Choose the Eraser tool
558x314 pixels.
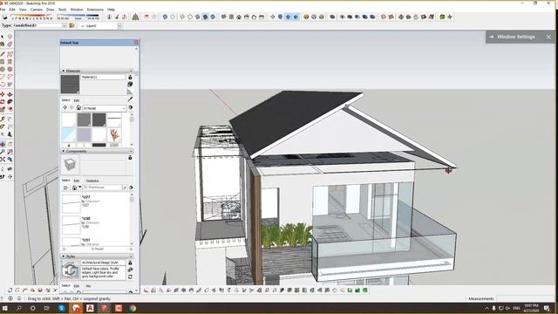click(10, 44)
